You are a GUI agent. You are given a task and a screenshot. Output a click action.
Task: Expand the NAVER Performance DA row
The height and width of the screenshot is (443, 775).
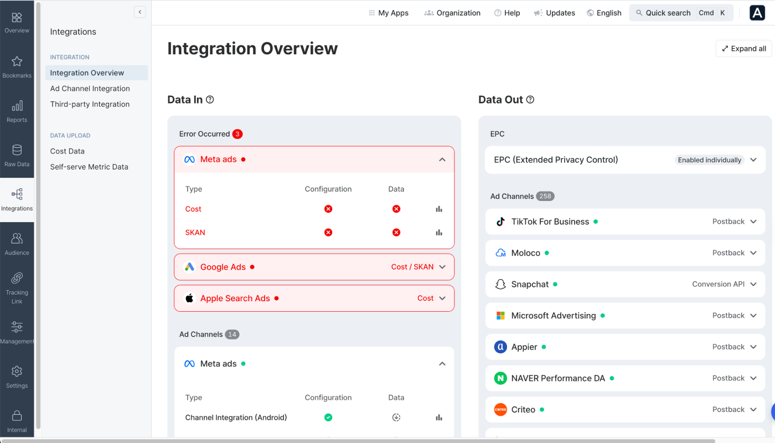coord(753,378)
